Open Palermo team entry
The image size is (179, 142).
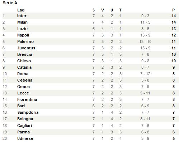(x=25, y=41)
